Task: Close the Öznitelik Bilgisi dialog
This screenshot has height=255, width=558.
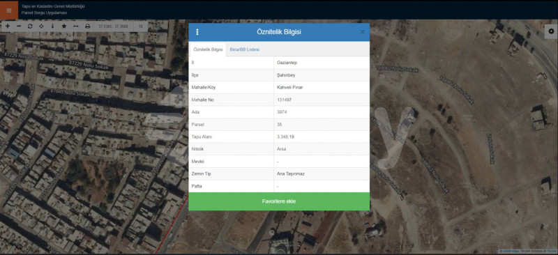Action: pos(362,32)
